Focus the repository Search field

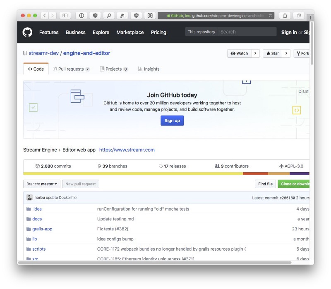click(x=247, y=32)
